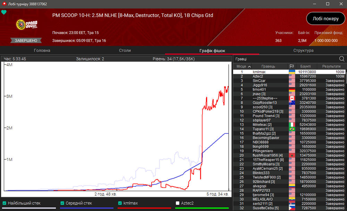
Task: Click the white Найбільший стек legend line
Action: [x=29, y=208]
